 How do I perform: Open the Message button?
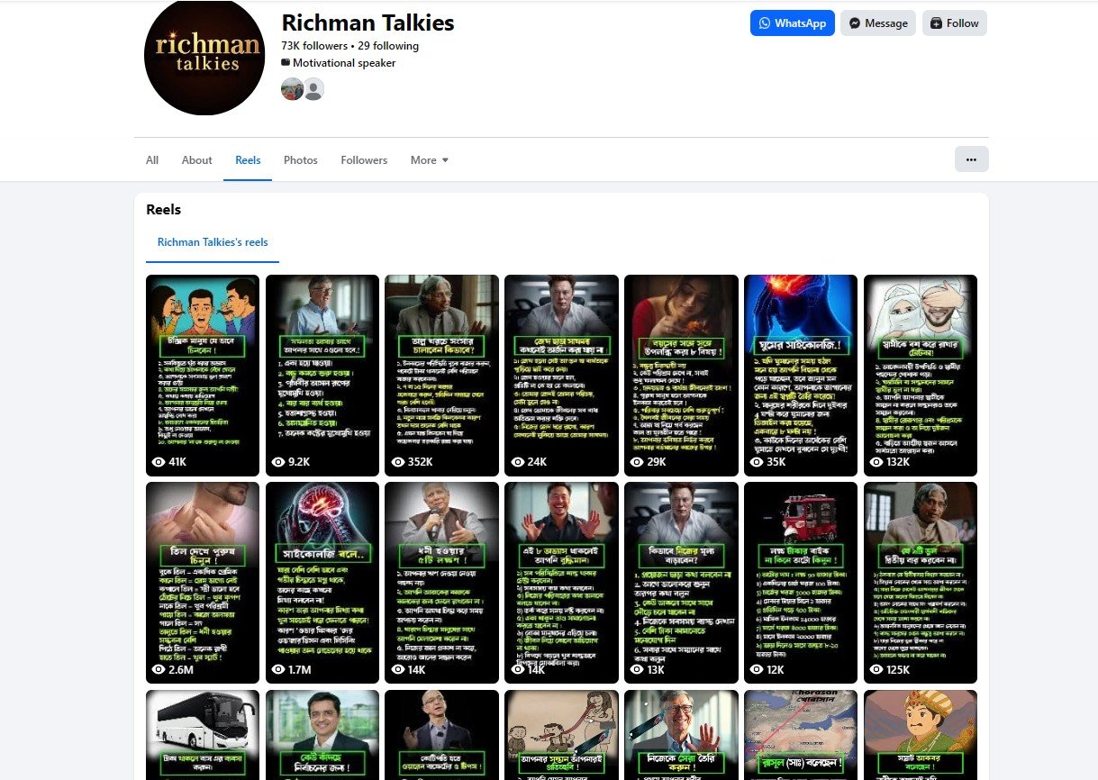(878, 23)
